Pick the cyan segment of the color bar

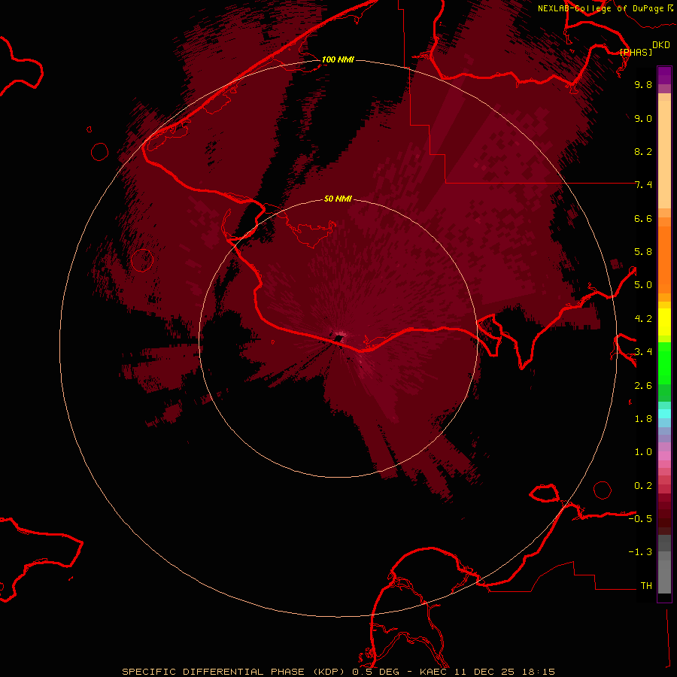664,414
